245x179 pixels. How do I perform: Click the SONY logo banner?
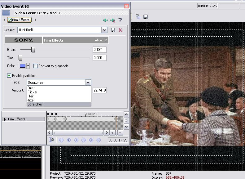coord(24,40)
